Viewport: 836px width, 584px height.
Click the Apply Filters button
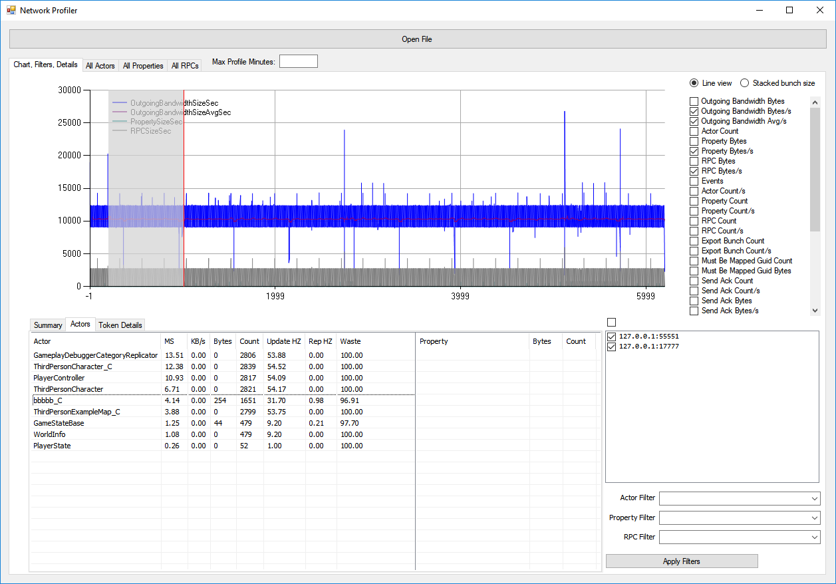(682, 561)
